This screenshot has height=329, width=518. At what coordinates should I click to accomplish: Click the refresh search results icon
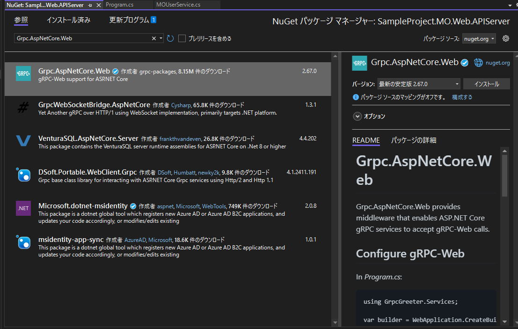click(170, 38)
